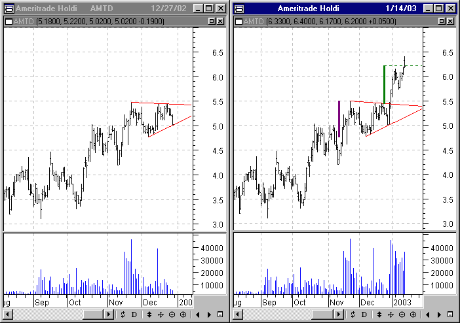The height and width of the screenshot is (323, 460).
Task: Click inner panel icon beside AMTD in 12/27/02 window
Action: click(9, 22)
